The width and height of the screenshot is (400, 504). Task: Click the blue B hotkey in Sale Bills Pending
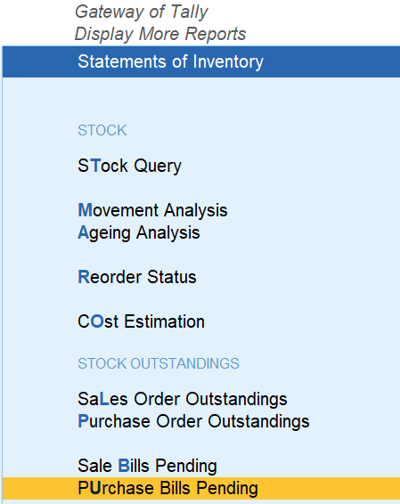click(124, 466)
